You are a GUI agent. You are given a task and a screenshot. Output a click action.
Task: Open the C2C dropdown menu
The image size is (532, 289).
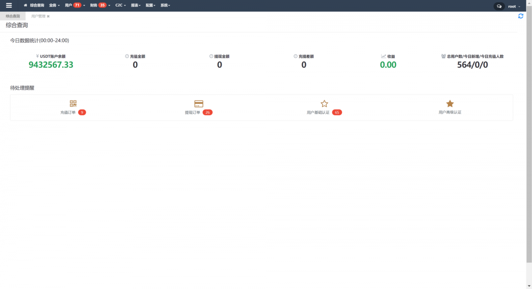click(x=120, y=5)
